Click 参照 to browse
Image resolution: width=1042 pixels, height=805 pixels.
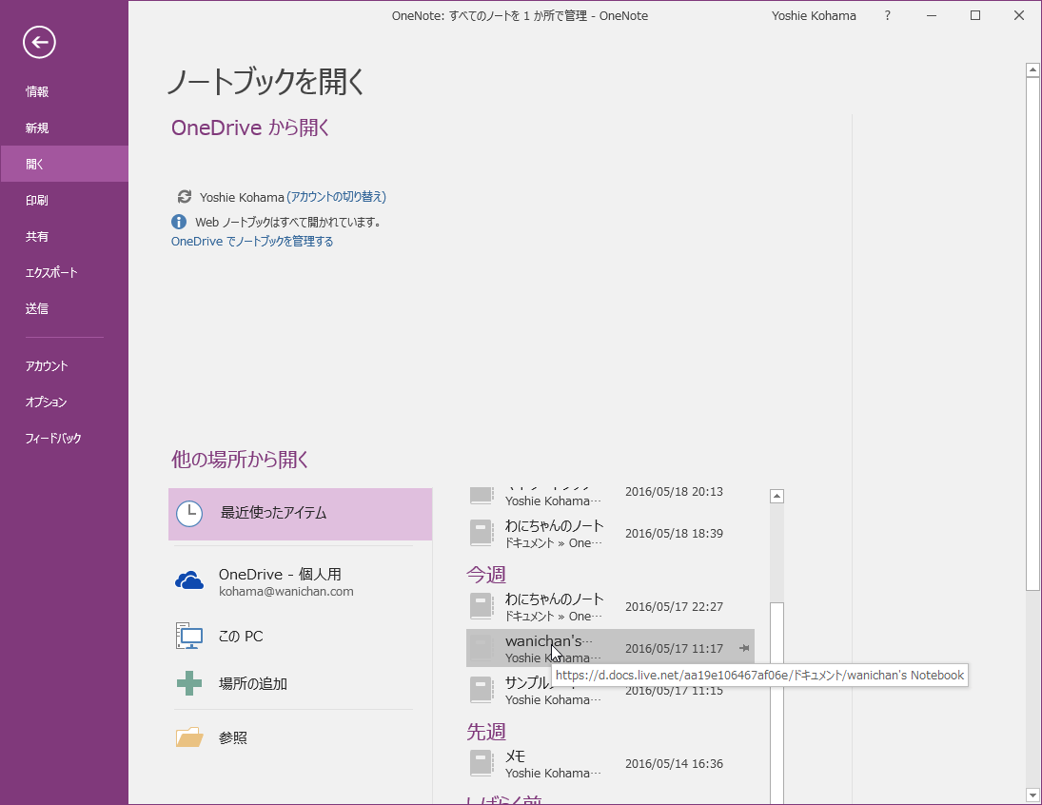click(301, 737)
